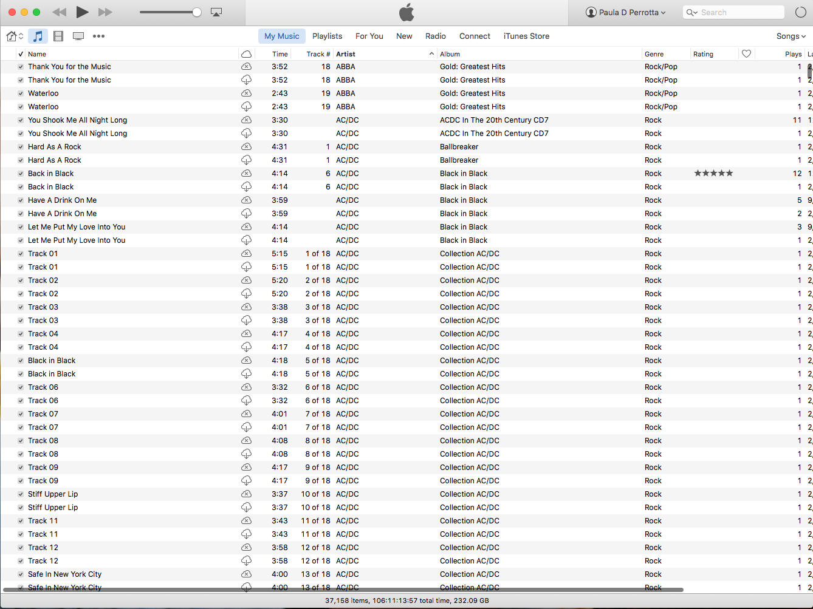813x609 pixels.
Task: Click into the Search field
Action: tap(733, 12)
